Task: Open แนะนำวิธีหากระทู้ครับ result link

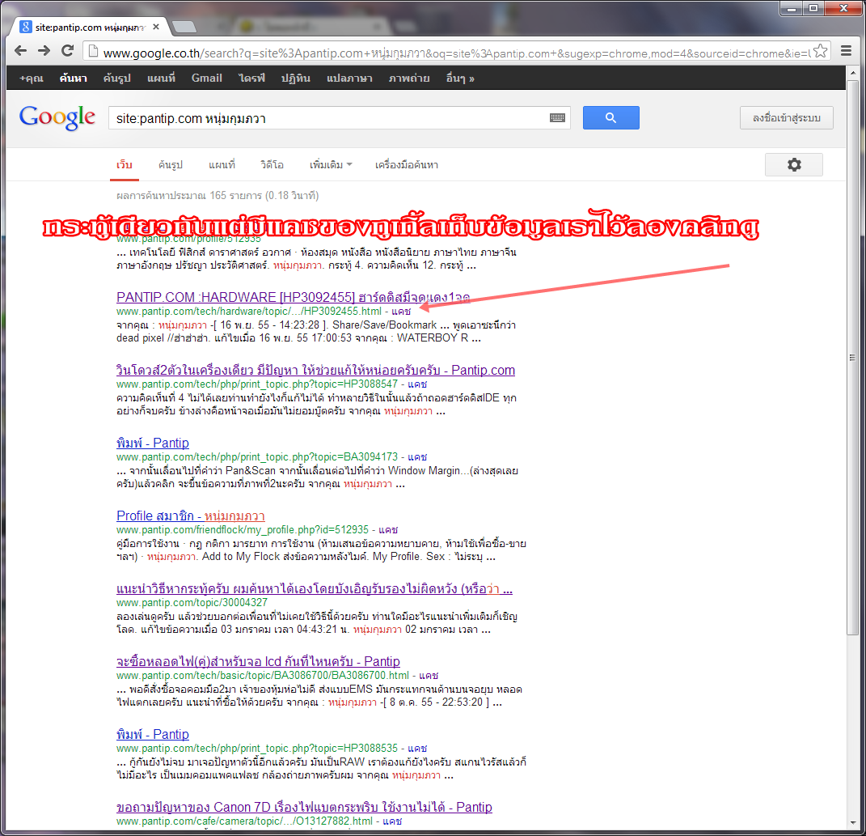Action: [315, 589]
